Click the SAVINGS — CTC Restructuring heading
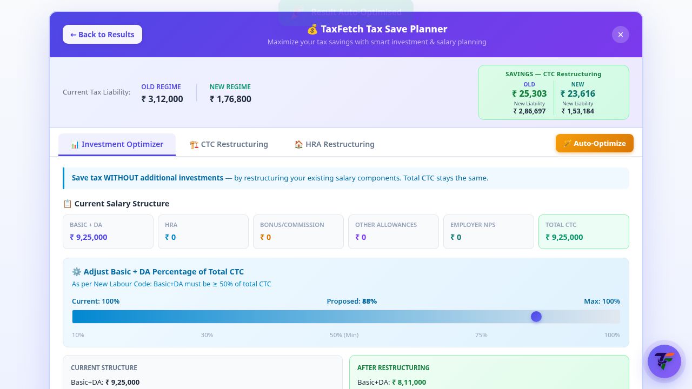692x389 pixels. pyautogui.click(x=553, y=74)
